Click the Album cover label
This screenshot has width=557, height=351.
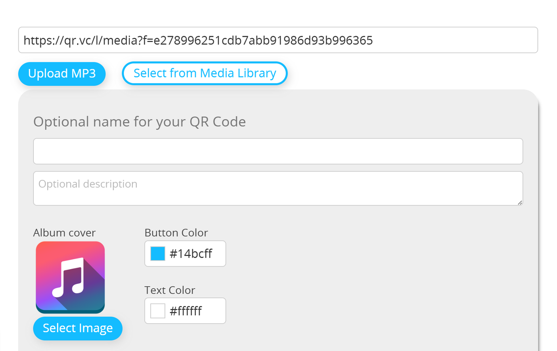(64, 233)
